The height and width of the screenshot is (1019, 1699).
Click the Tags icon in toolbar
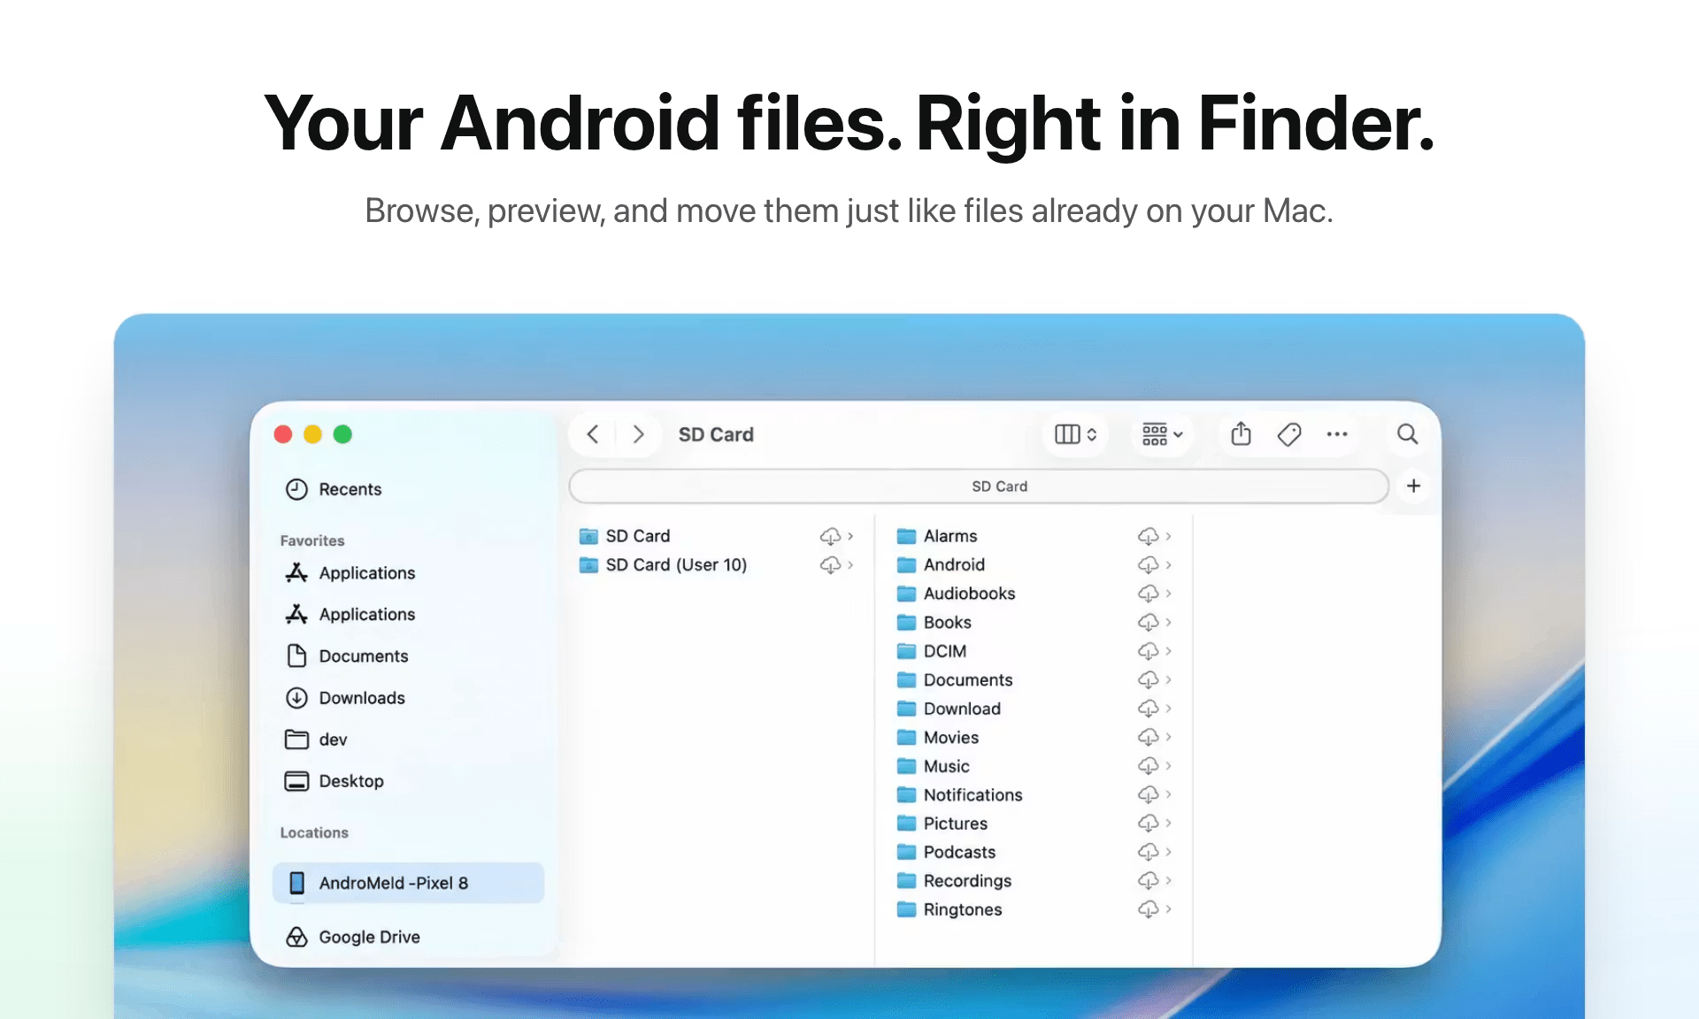click(1289, 434)
